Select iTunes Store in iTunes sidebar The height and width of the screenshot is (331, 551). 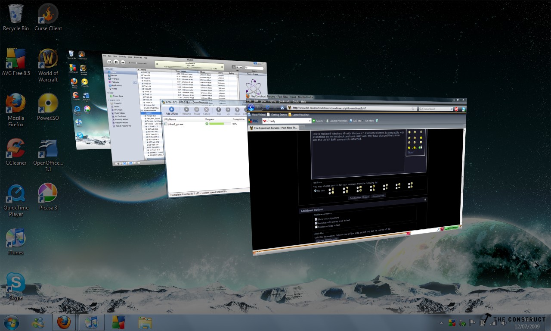(x=116, y=96)
